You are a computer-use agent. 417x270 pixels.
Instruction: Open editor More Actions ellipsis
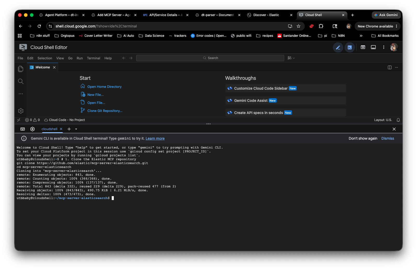[x=396, y=67]
